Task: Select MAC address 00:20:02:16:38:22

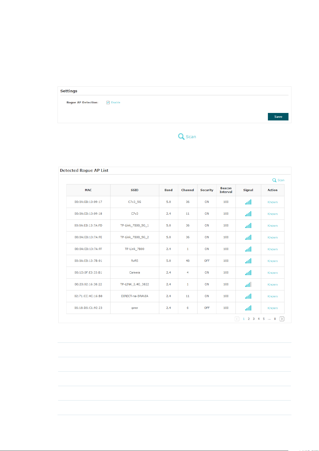Action: click(88, 284)
